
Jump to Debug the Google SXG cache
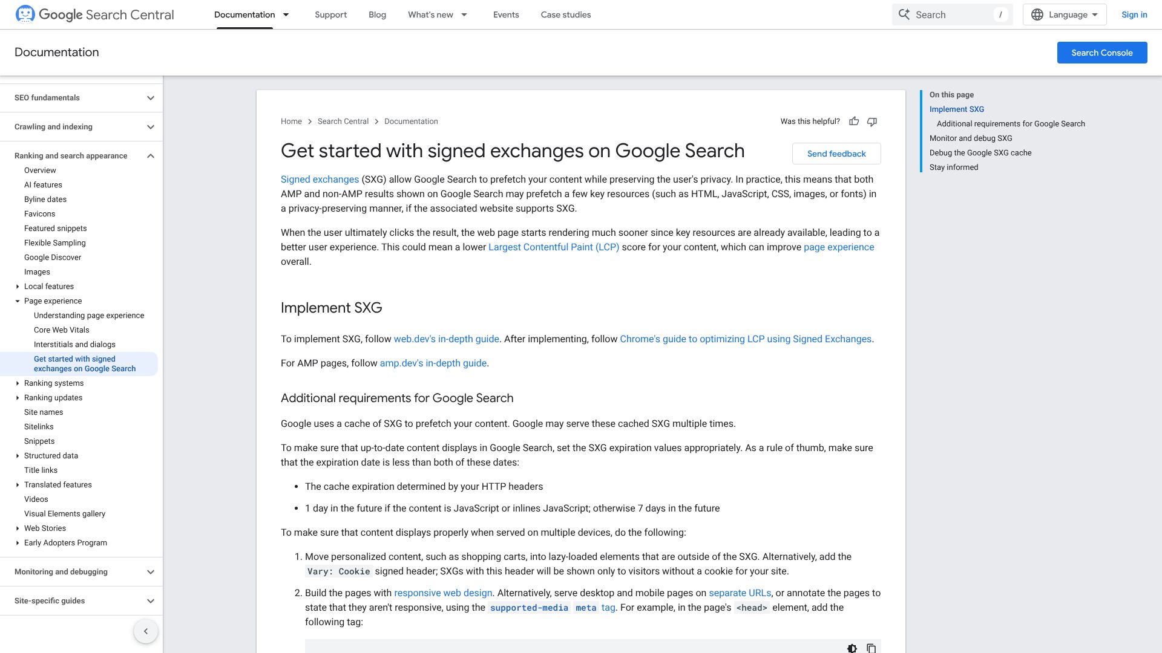click(980, 153)
